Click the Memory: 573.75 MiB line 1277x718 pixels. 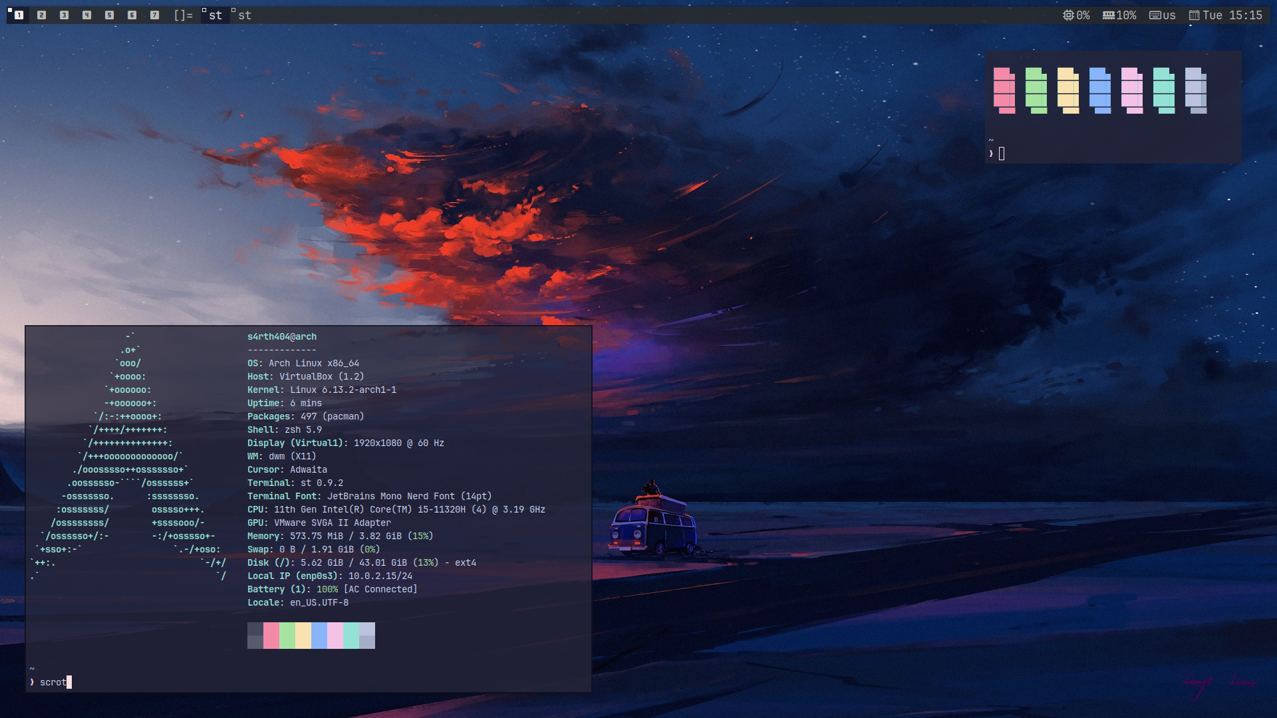(x=341, y=536)
